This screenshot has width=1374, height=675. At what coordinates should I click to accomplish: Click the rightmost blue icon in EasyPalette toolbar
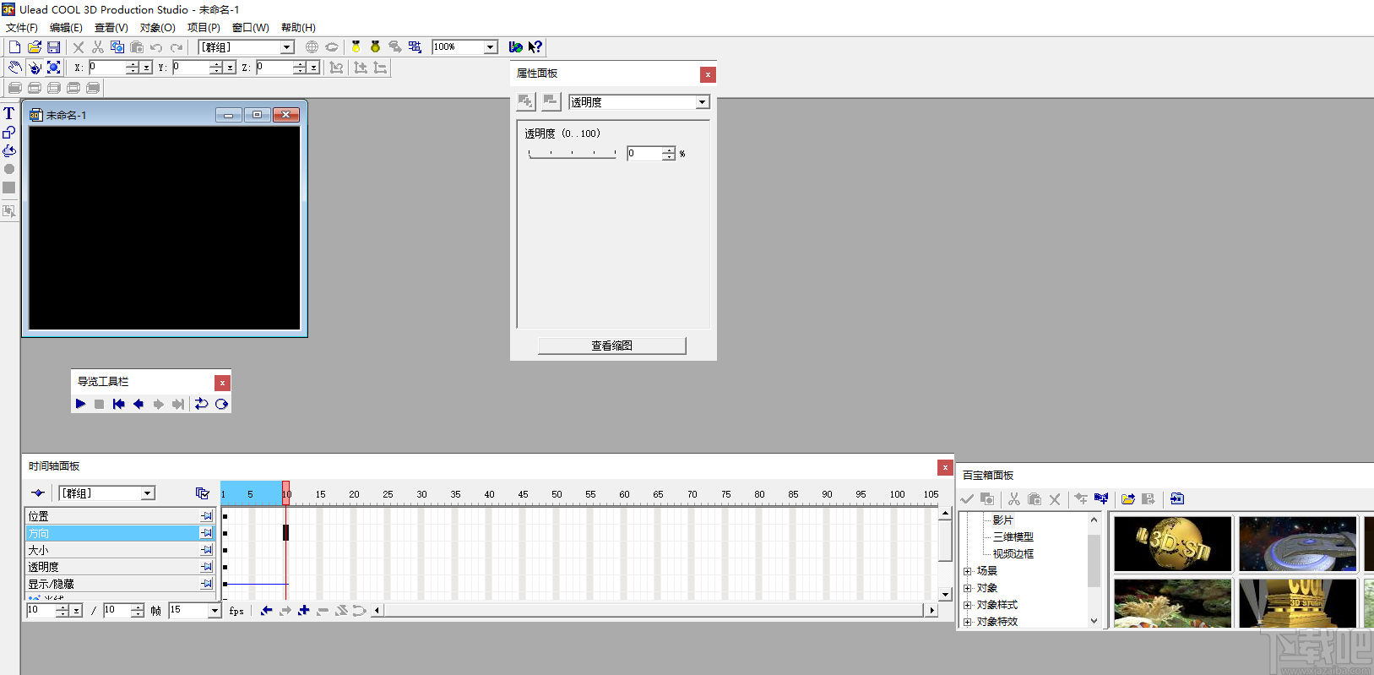(x=1177, y=499)
